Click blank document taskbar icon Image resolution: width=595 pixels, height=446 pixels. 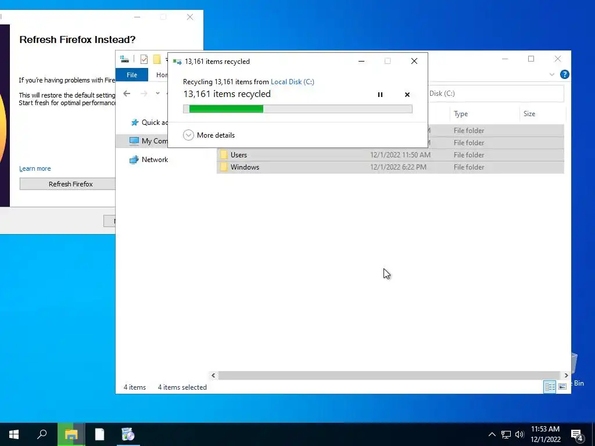point(99,434)
